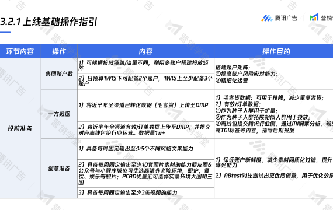Click the 10套图片素材 requirement cell

coord(145,173)
